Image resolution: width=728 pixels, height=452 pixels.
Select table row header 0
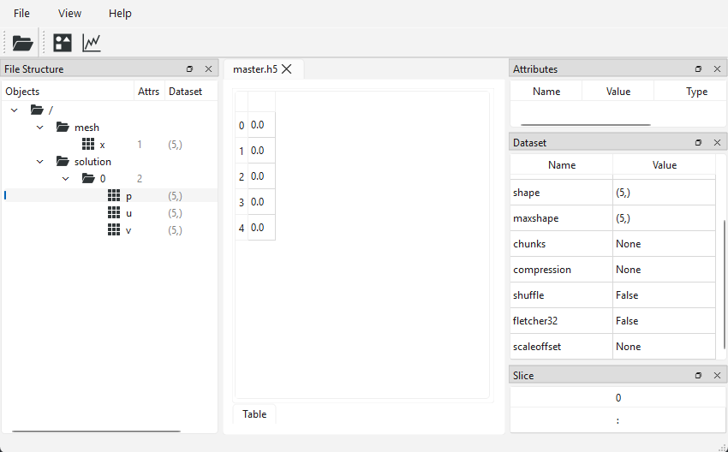pyautogui.click(x=242, y=125)
